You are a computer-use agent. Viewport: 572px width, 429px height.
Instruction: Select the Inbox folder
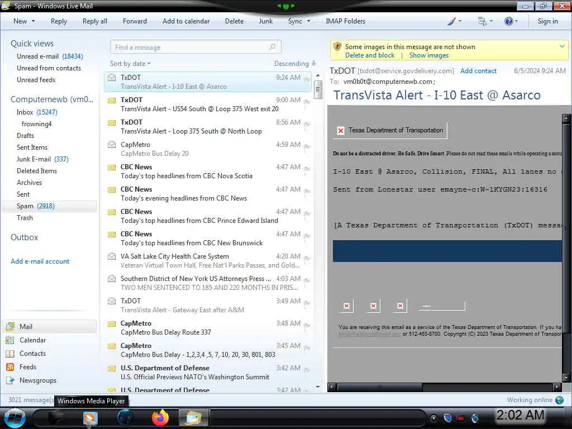(37, 112)
